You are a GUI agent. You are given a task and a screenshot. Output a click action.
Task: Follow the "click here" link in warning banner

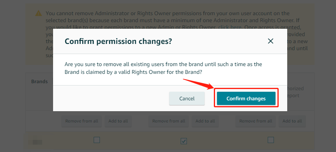230,27
